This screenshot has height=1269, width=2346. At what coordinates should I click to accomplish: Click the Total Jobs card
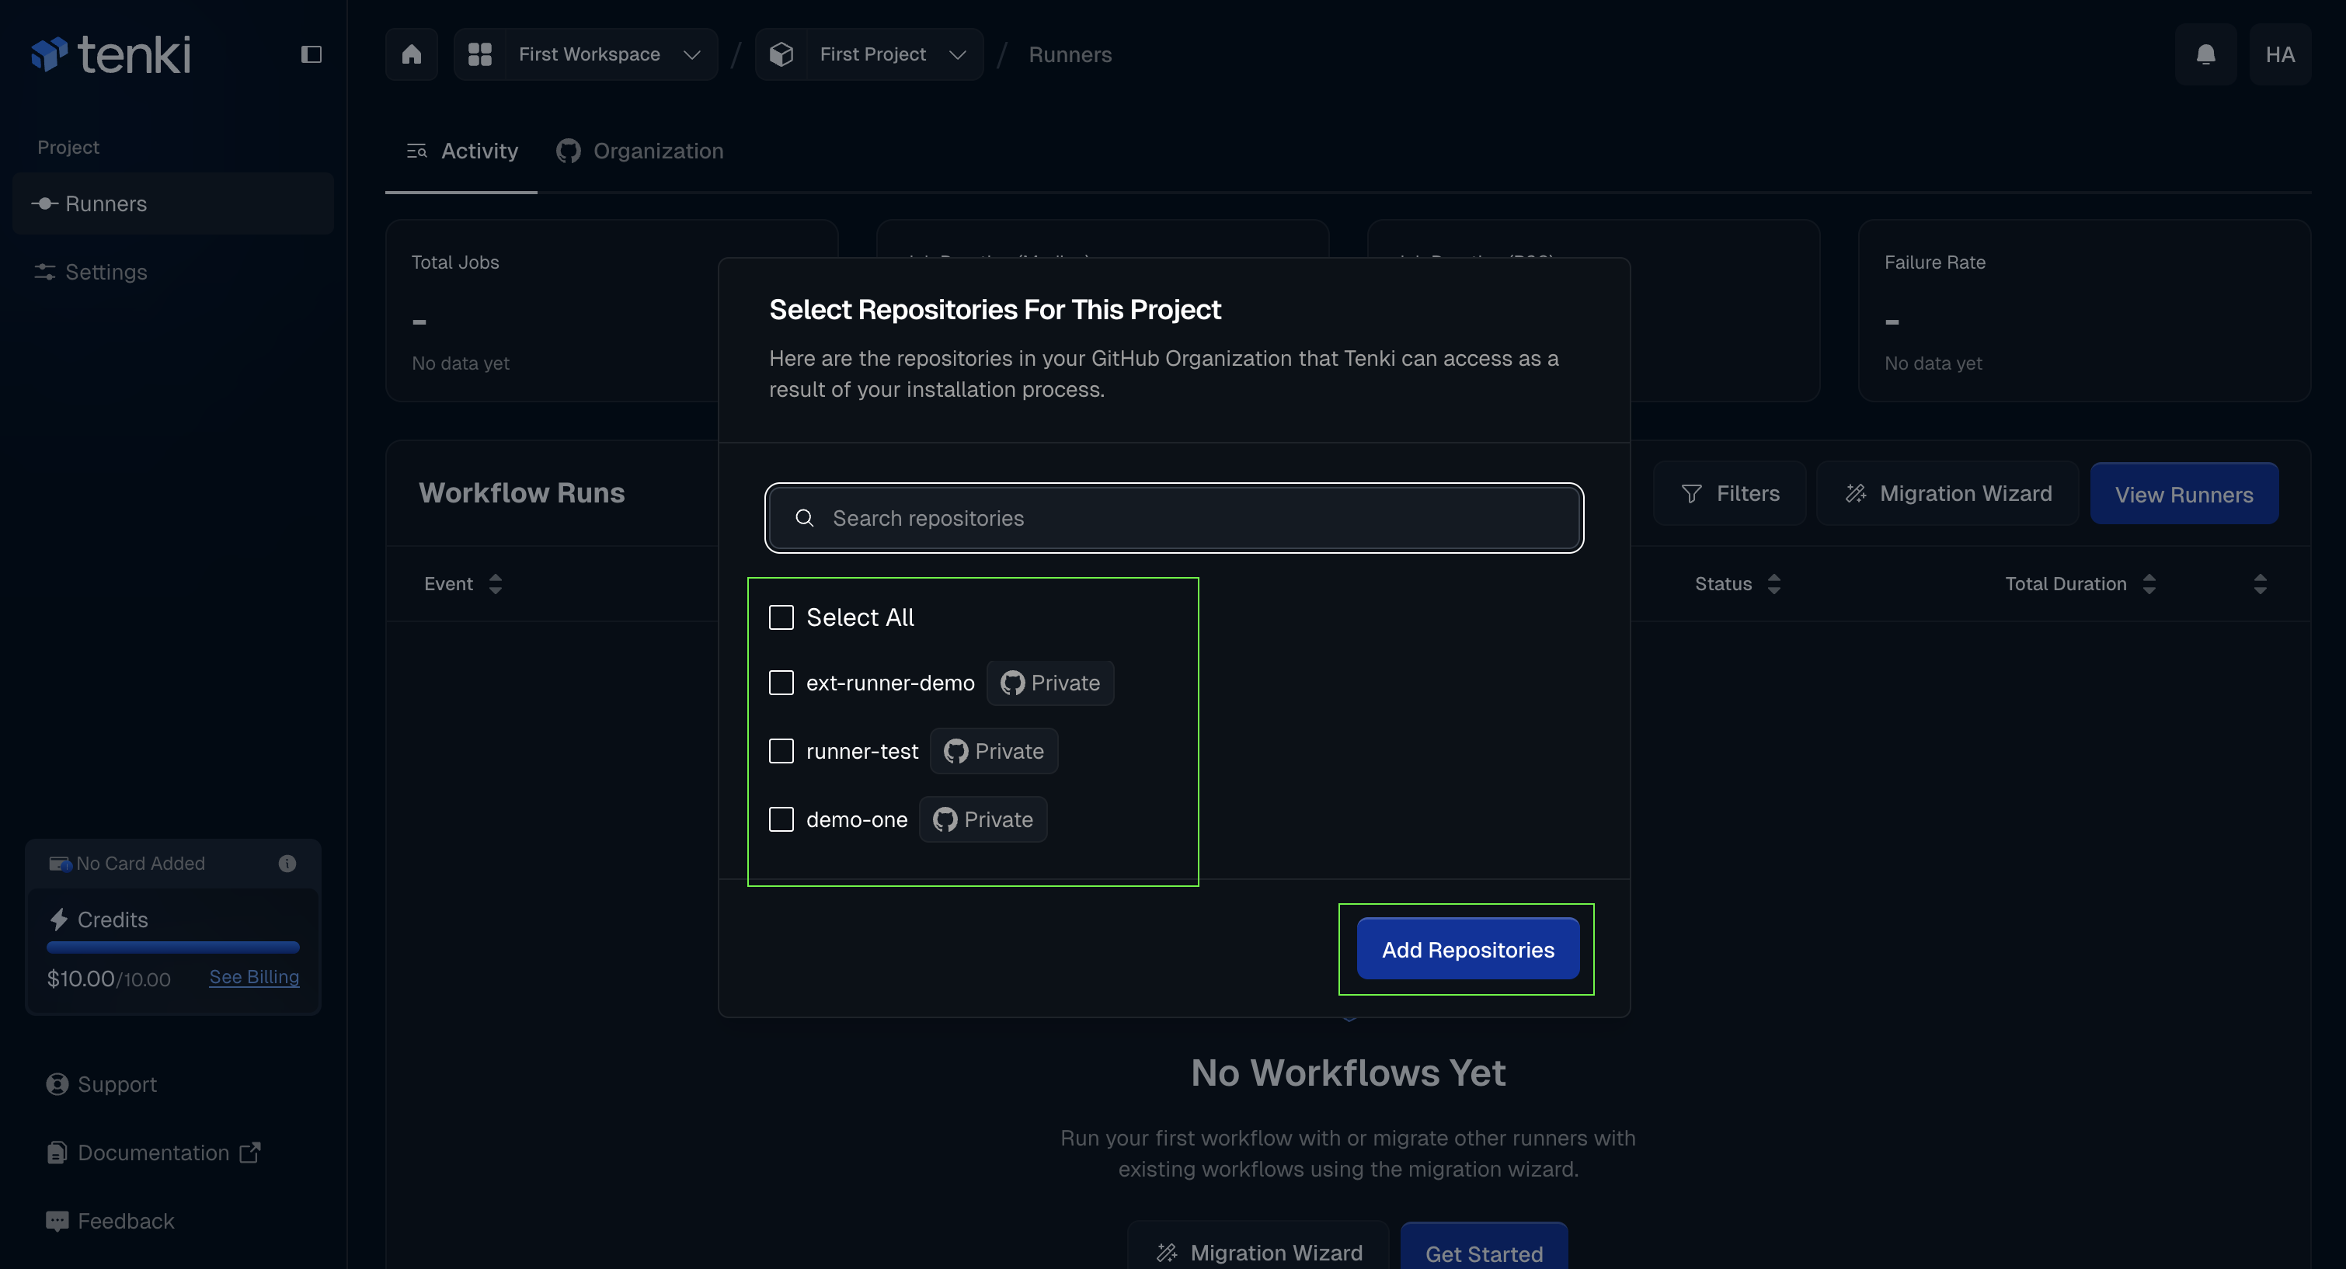coord(612,311)
